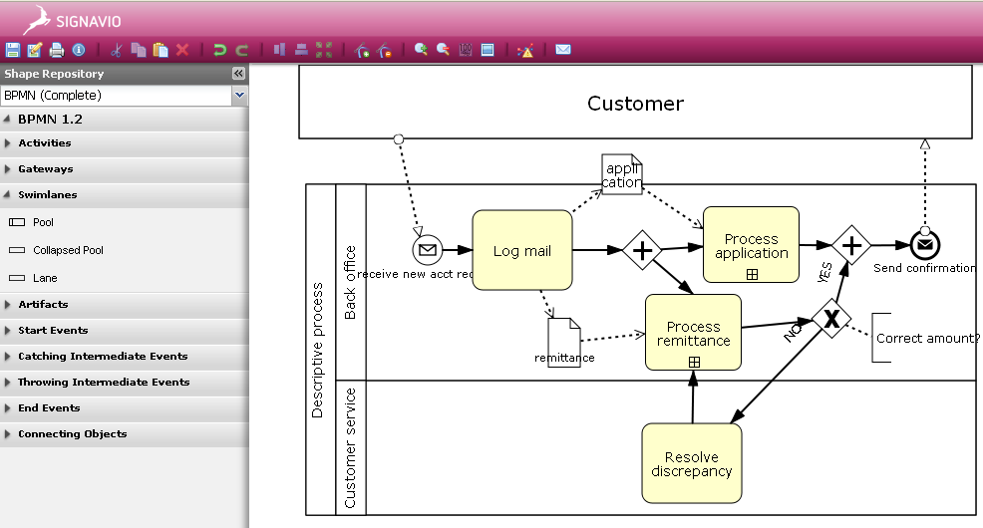Run the syntax check warning icon
This screenshot has height=528, width=983.
point(525,50)
